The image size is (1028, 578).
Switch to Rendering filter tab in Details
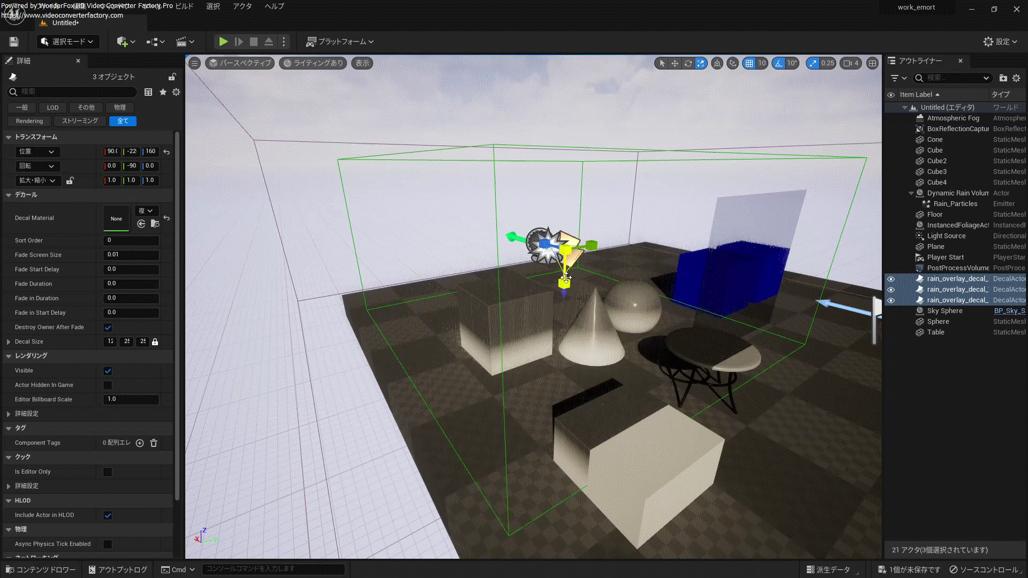click(29, 121)
